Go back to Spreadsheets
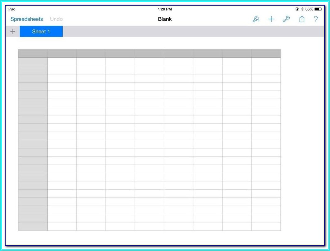 coord(27,19)
